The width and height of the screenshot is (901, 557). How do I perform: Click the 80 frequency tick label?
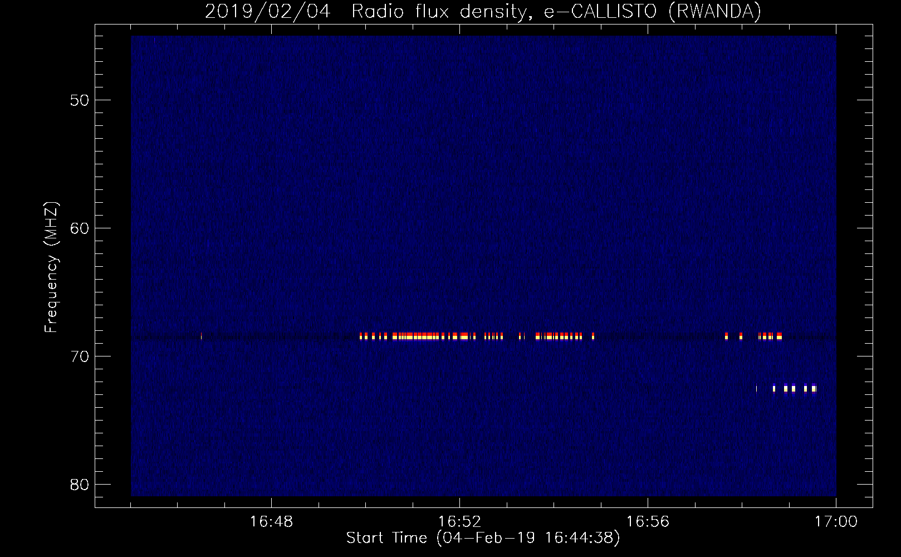[x=80, y=485]
